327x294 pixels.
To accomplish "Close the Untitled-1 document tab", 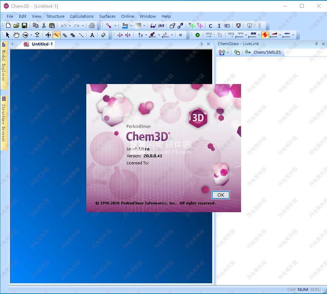I will [208, 44].
